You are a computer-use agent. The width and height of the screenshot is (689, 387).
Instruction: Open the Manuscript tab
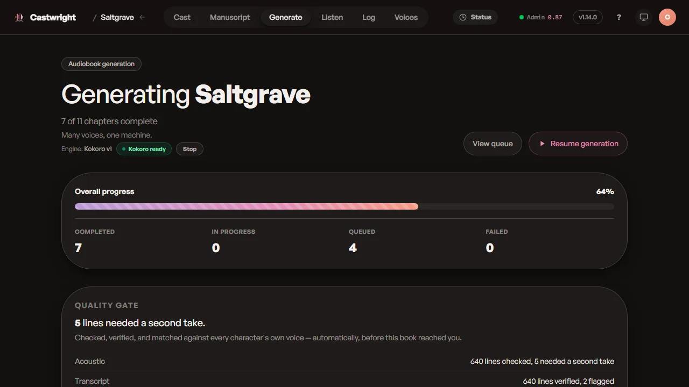tap(230, 17)
